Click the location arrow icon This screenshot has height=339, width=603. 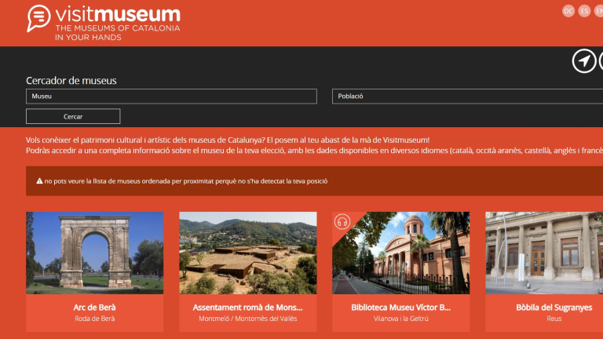[x=583, y=60]
